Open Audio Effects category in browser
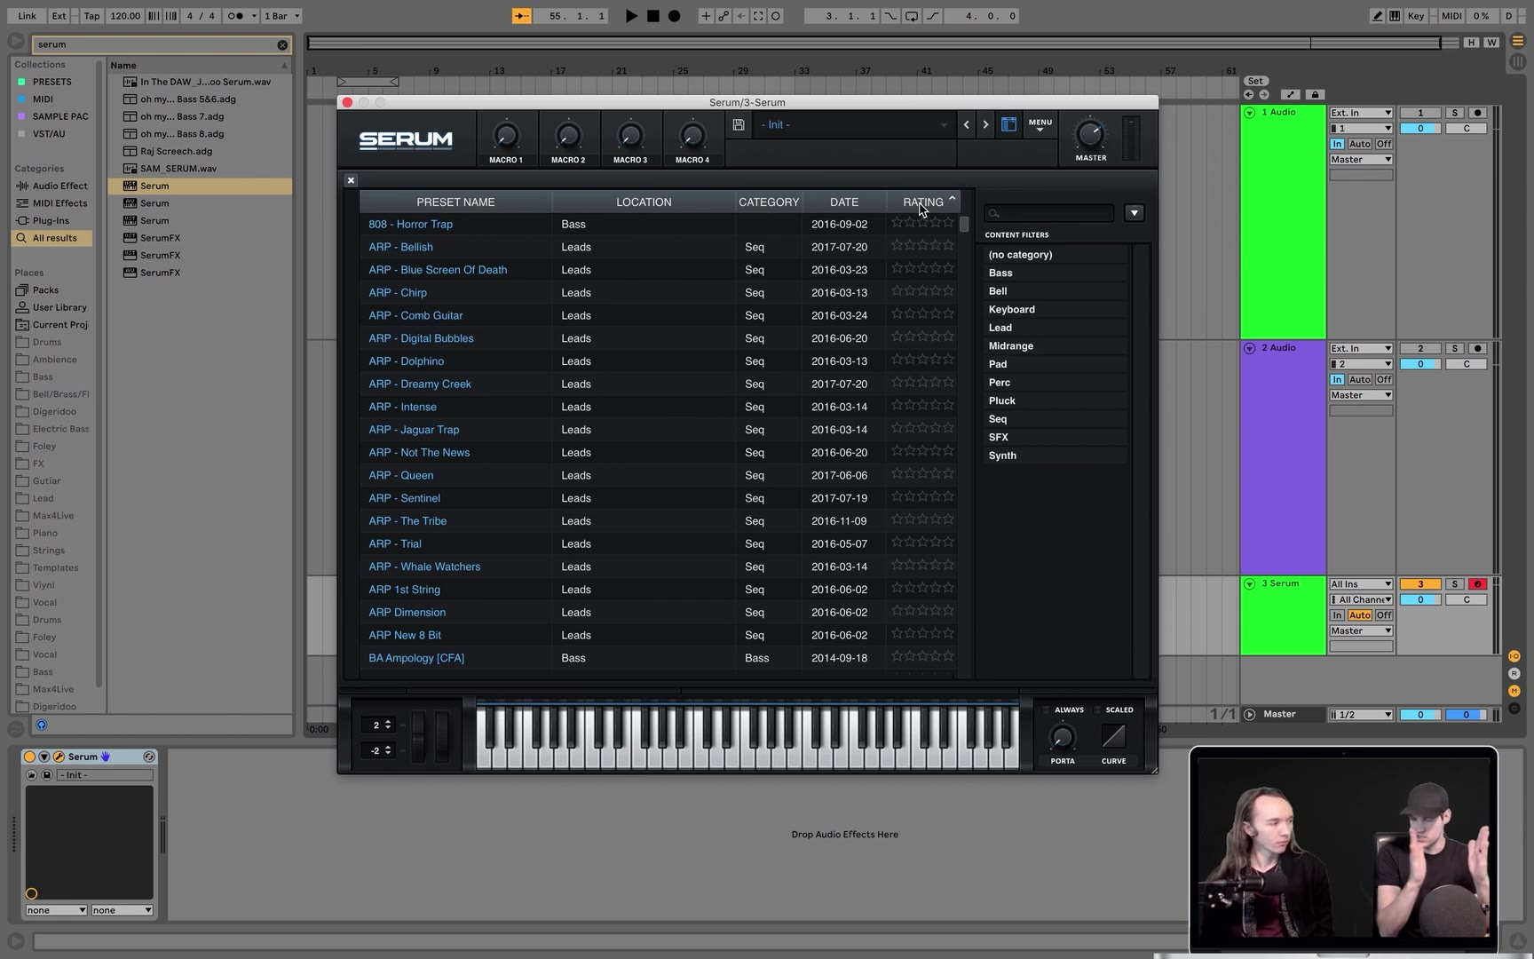This screenshot has width=1534, height=959. 52,186
